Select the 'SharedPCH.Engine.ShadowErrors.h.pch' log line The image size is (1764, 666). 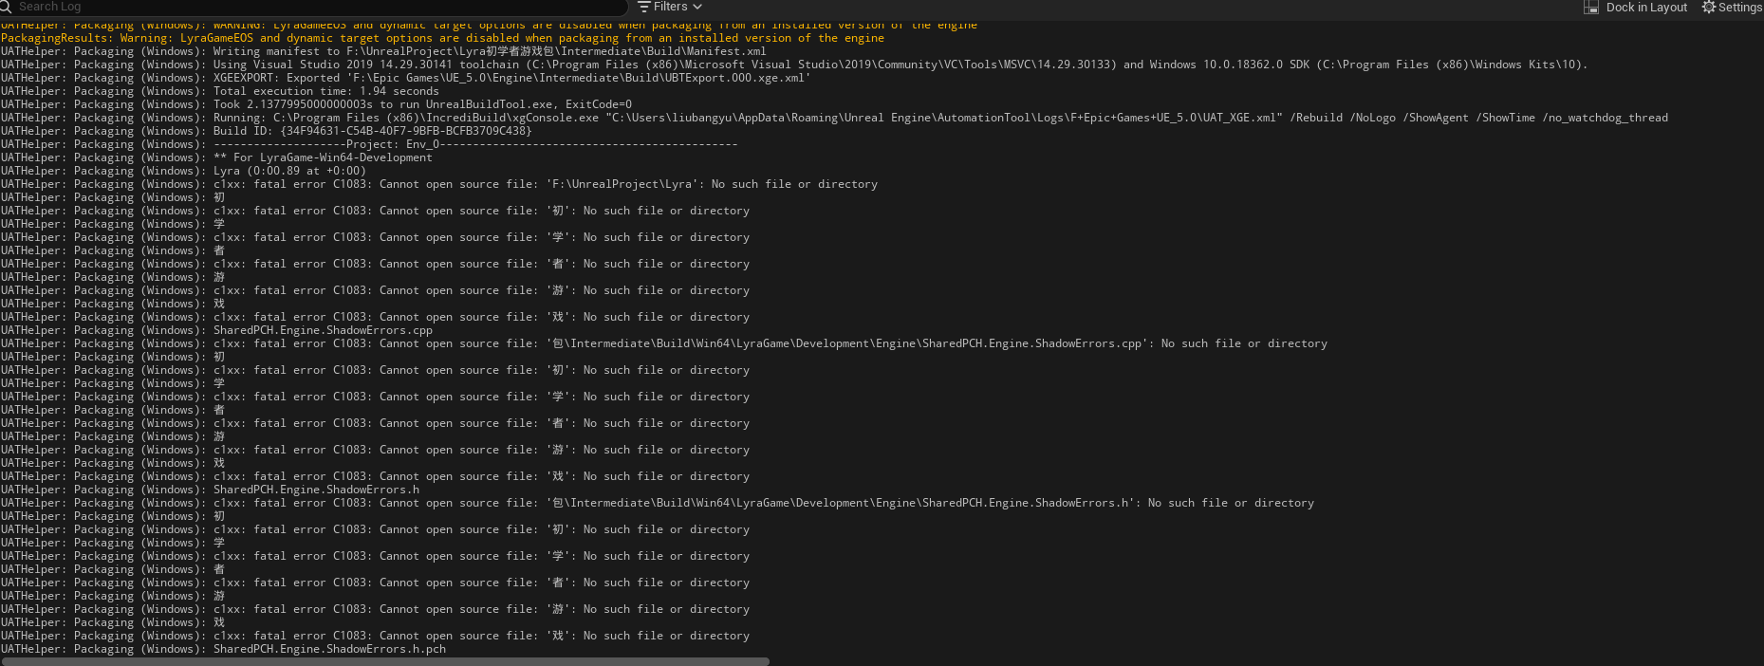[x=223, y=649]
